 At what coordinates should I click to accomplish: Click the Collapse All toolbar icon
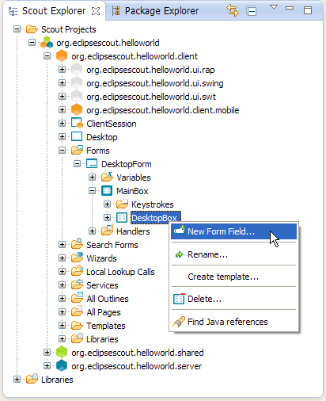pyautogui.click(x=252, y=11)
